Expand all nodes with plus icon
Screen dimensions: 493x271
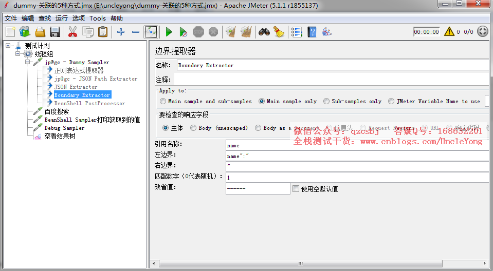click(121, 32)
